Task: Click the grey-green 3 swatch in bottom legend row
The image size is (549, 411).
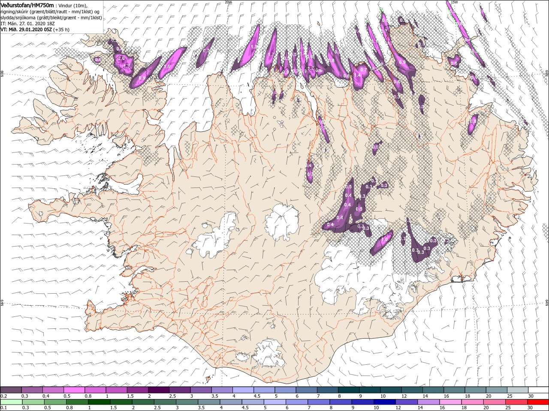Action: (x=187, y=402)
